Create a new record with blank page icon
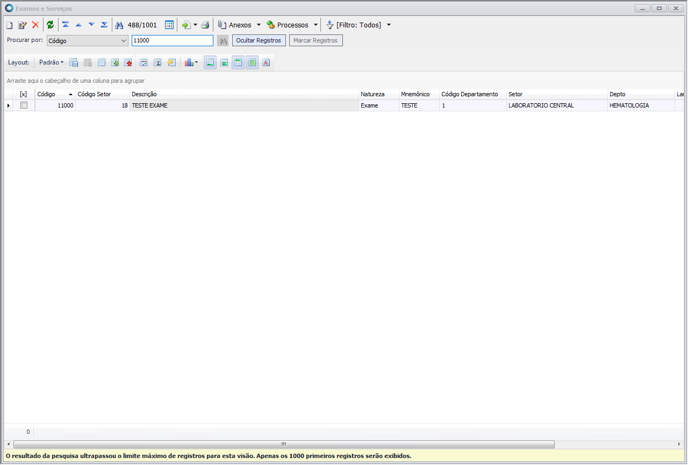This screenshot has width=688, height=465. (9, 25)
